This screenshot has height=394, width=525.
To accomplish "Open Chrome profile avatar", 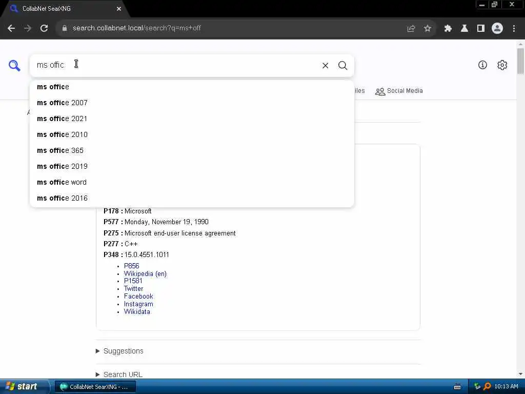I will (x=497, y=29).
